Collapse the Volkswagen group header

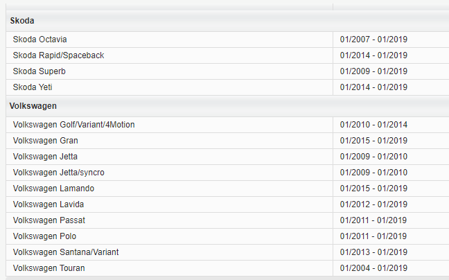[227, 106]
